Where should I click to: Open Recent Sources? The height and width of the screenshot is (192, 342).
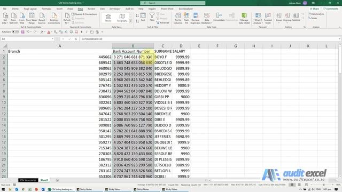click(x=42, y=18)
